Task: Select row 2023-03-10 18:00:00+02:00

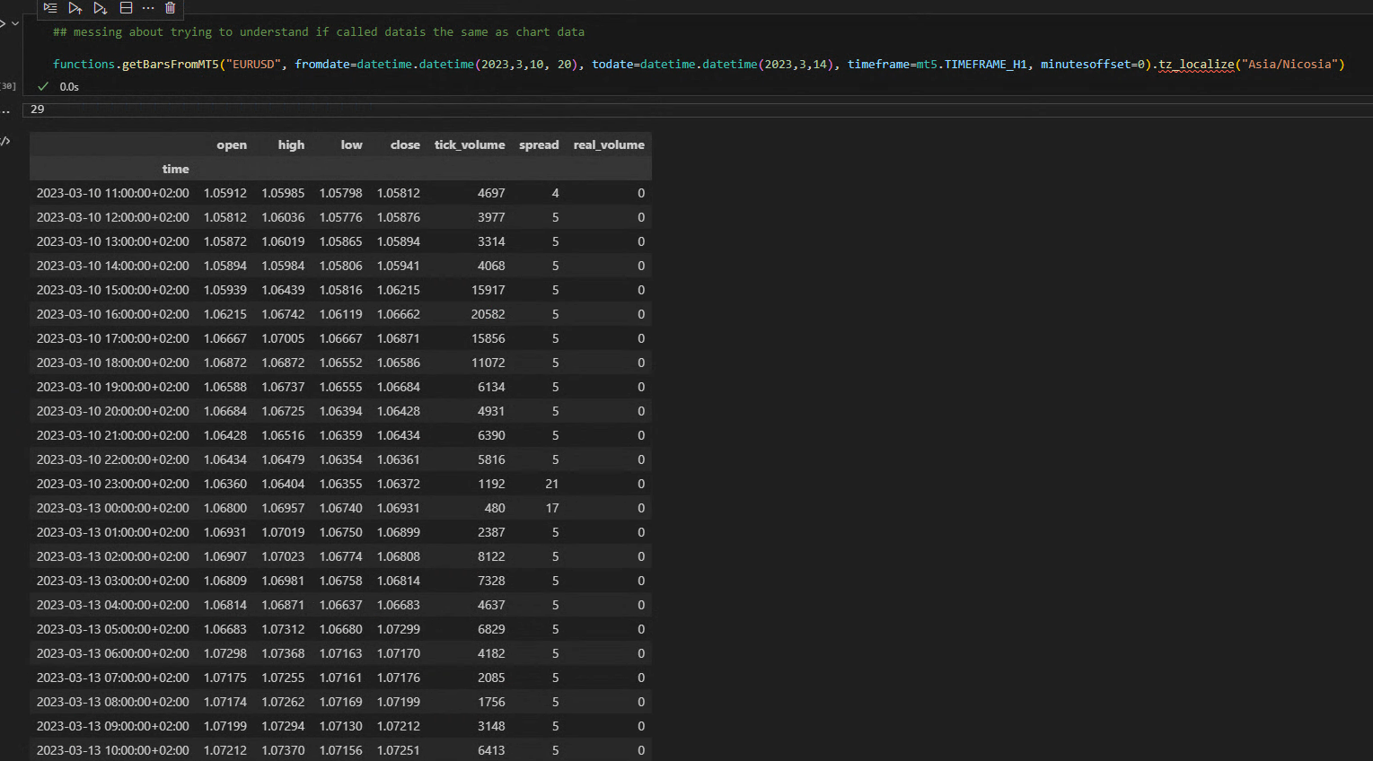Action: coord(340,363)
